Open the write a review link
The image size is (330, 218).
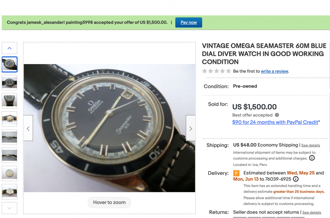(x=274, y=71)
